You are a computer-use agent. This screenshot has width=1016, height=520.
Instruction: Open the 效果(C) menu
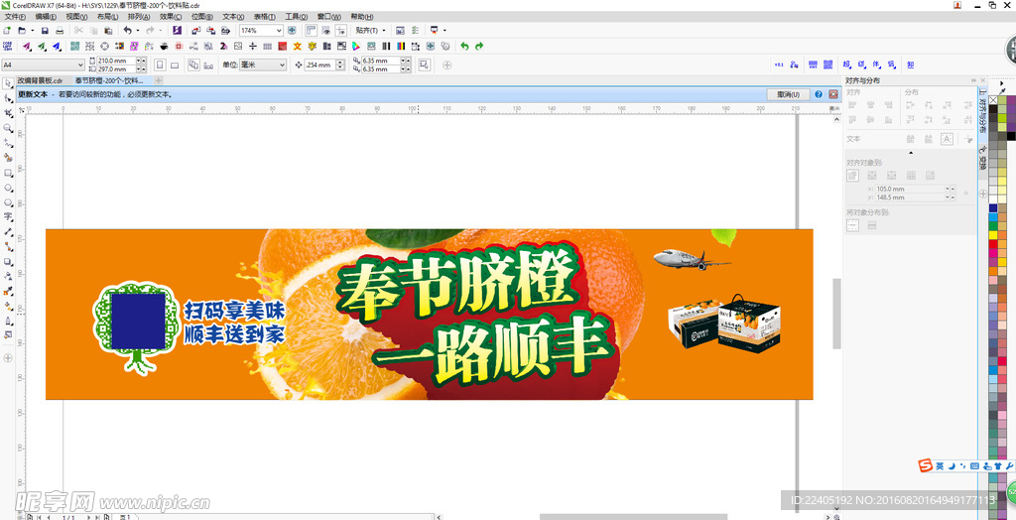pos(171,16)
